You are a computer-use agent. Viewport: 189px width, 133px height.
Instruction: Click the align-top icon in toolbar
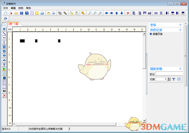tap(144, 13)
